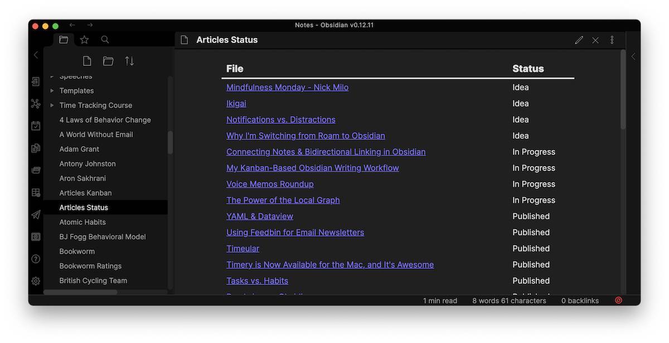Follow the Ikigai link
669x343 pixels.
[236, 104]
